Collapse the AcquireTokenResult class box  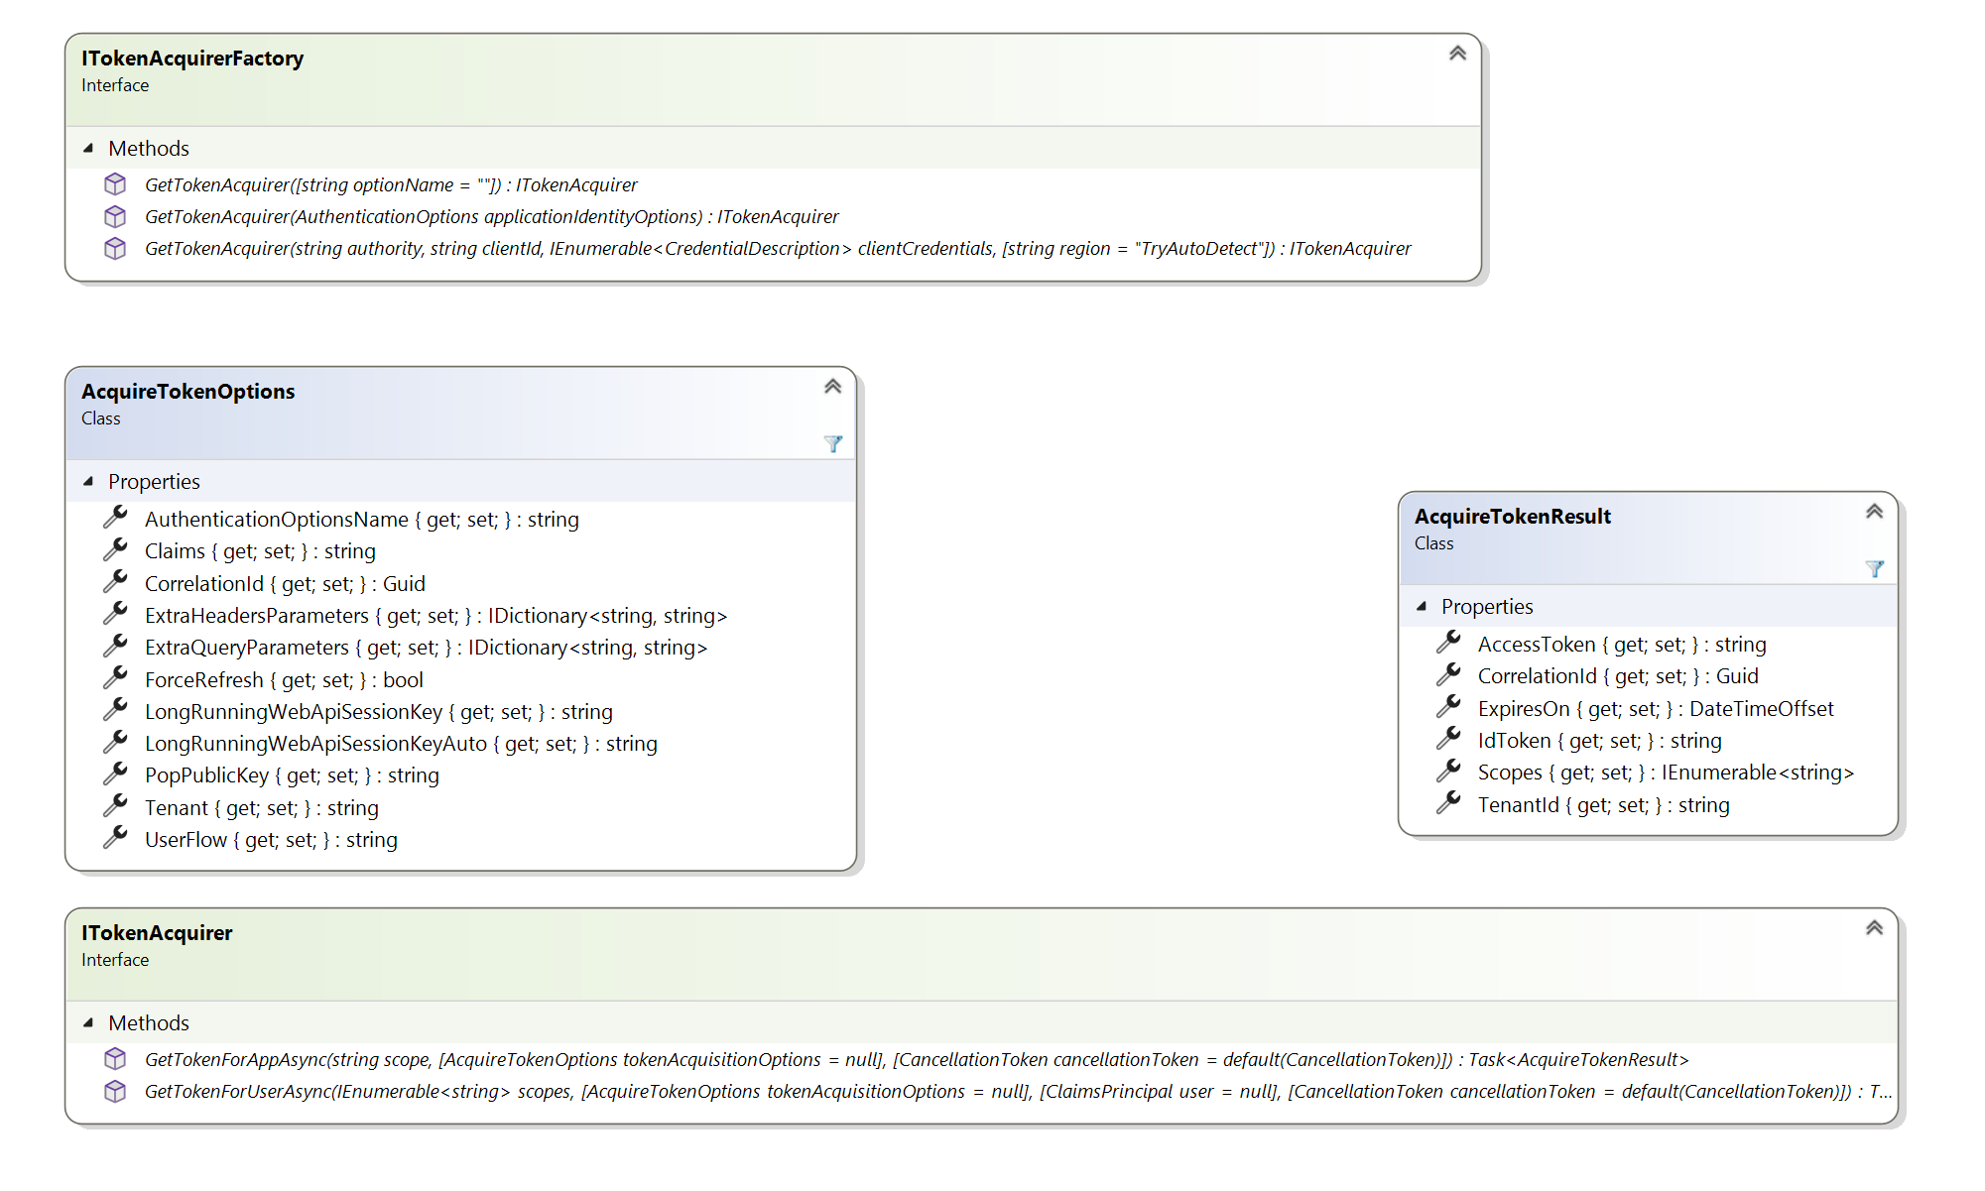point(1874,512)
